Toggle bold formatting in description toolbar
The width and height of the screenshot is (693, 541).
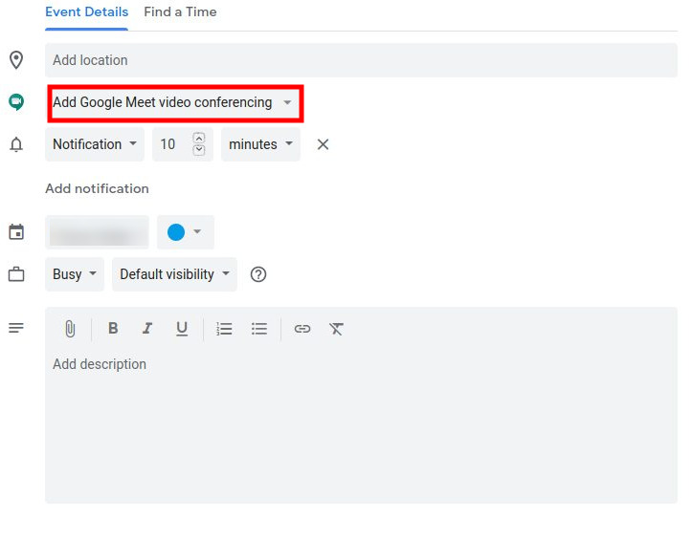tap(113, 329)
